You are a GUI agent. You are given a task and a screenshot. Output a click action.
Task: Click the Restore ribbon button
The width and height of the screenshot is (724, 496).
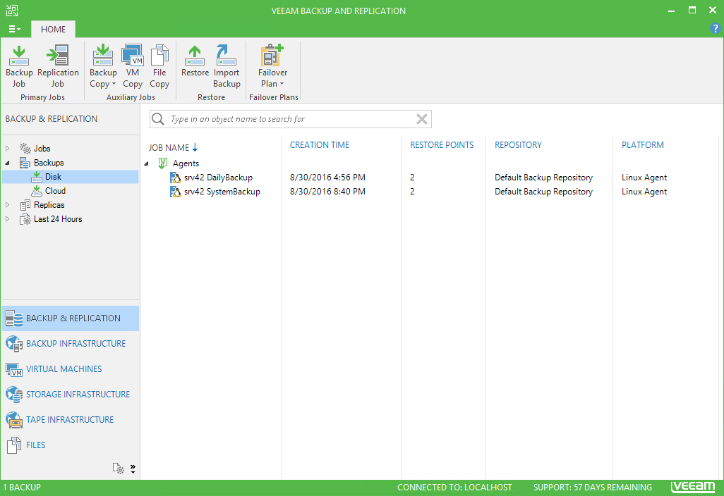click(195, 61)
